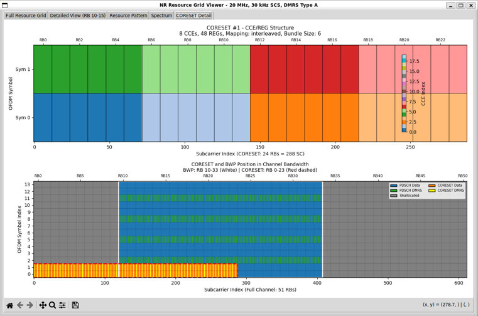Viewport: 478px width, 316px height.
Task: Go back to previous view
Action: pos(20,305)
